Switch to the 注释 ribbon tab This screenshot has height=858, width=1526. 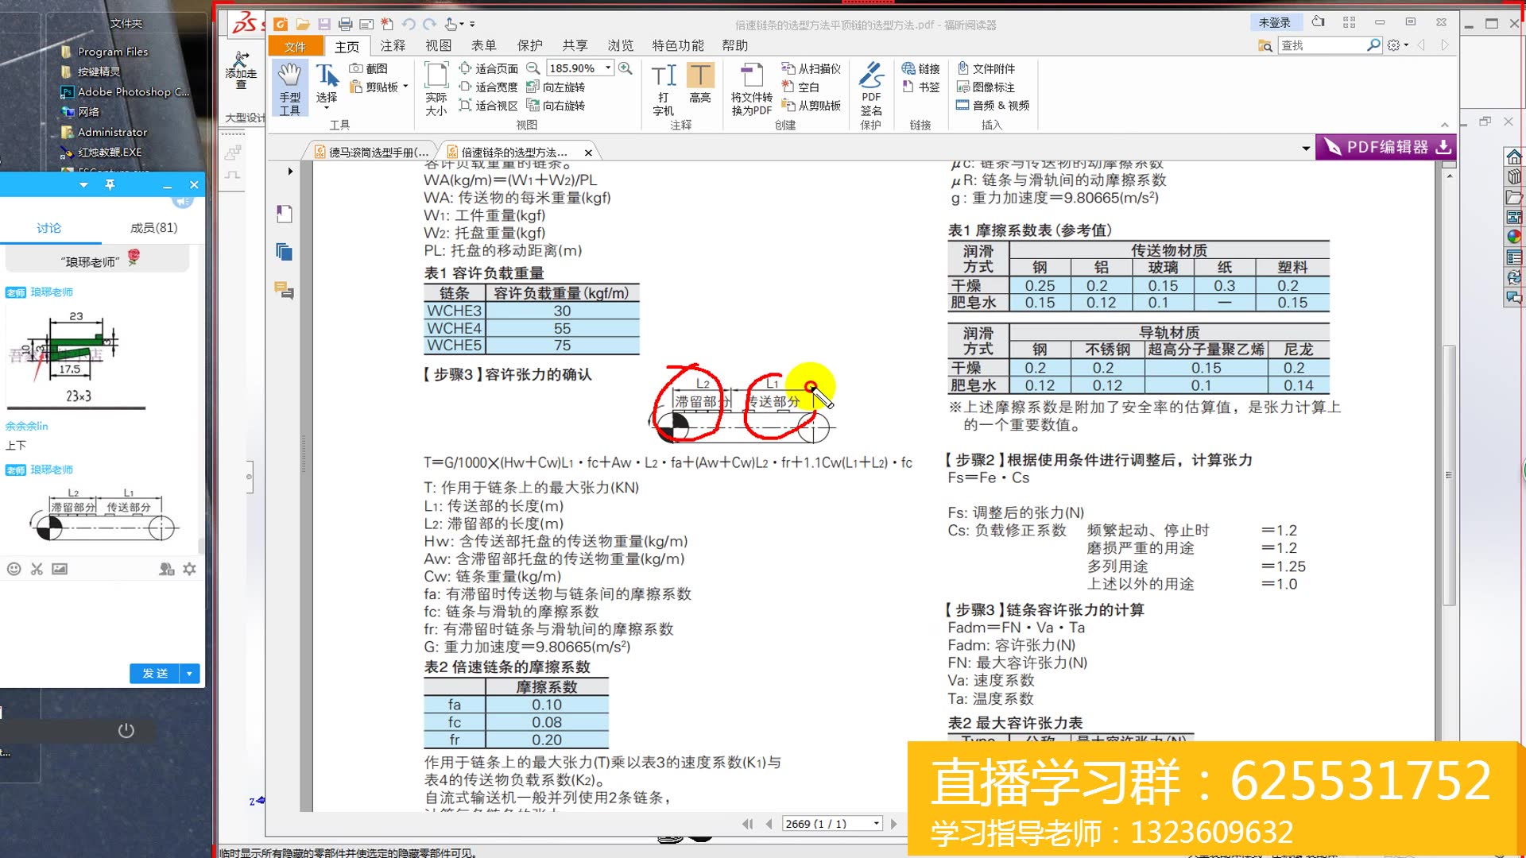[393, 45]
